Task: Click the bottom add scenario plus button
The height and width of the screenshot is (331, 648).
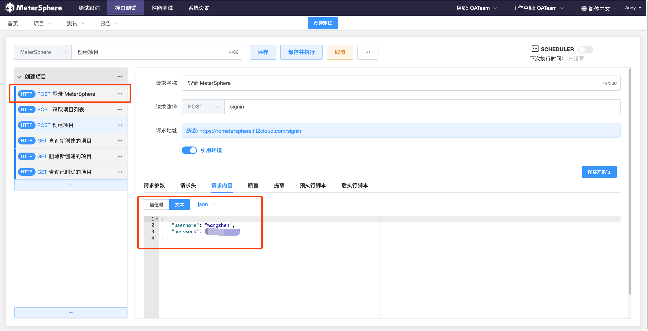Action: tap(71, 312)
